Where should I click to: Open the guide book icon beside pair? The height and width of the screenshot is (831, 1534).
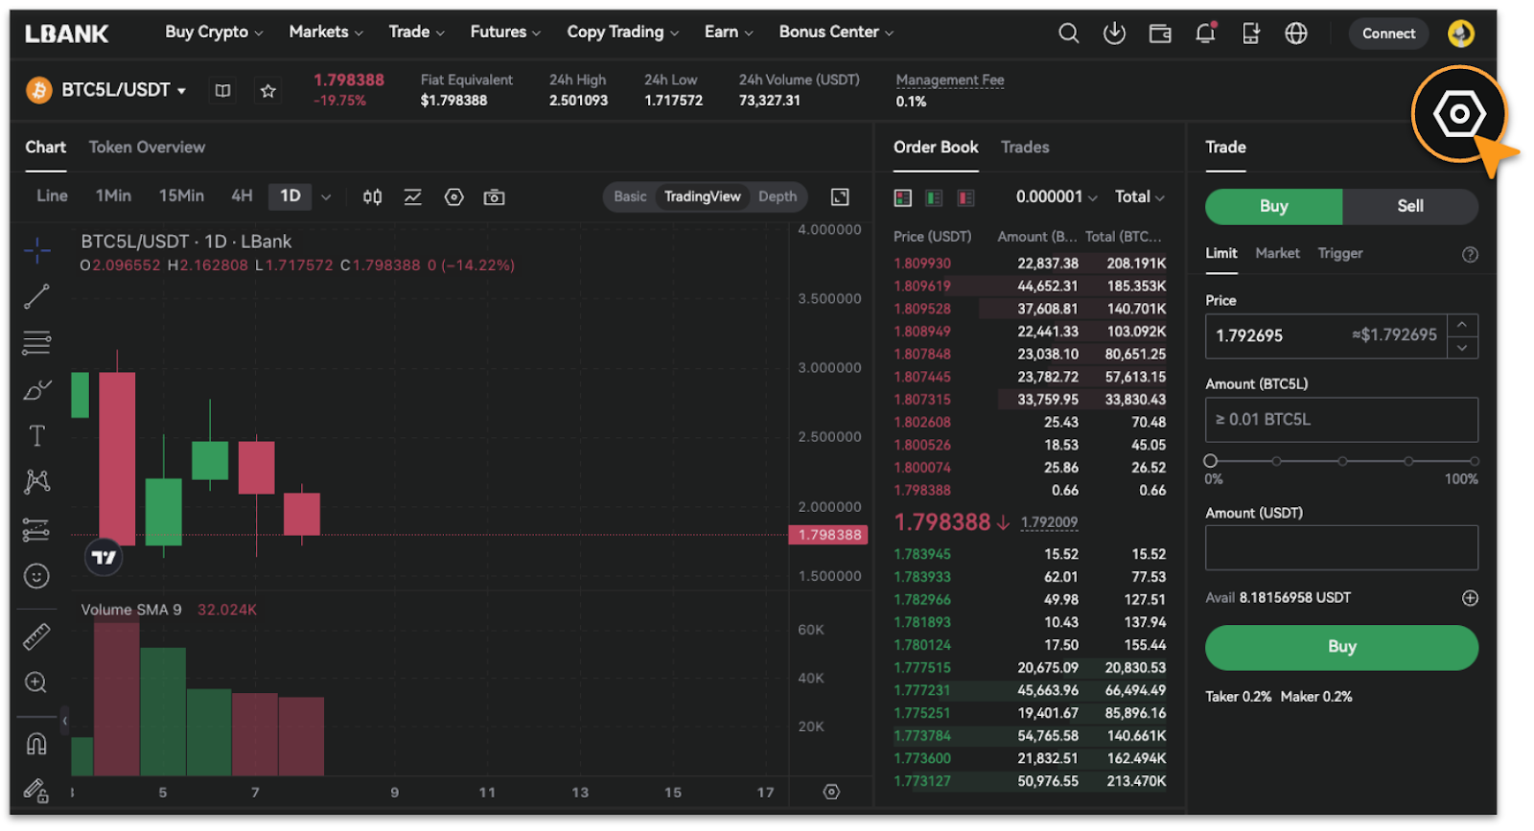point(222,91)
